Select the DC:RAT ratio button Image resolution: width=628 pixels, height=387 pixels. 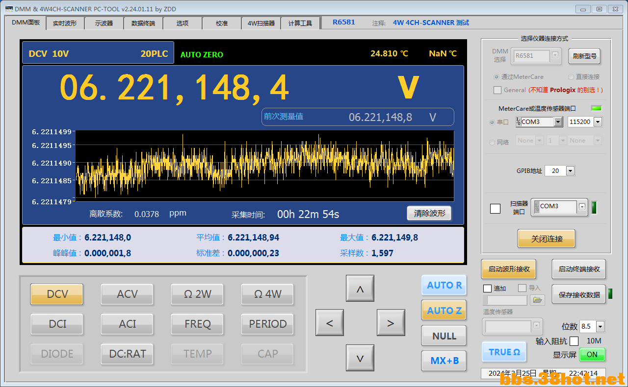(x=128, y=354)
